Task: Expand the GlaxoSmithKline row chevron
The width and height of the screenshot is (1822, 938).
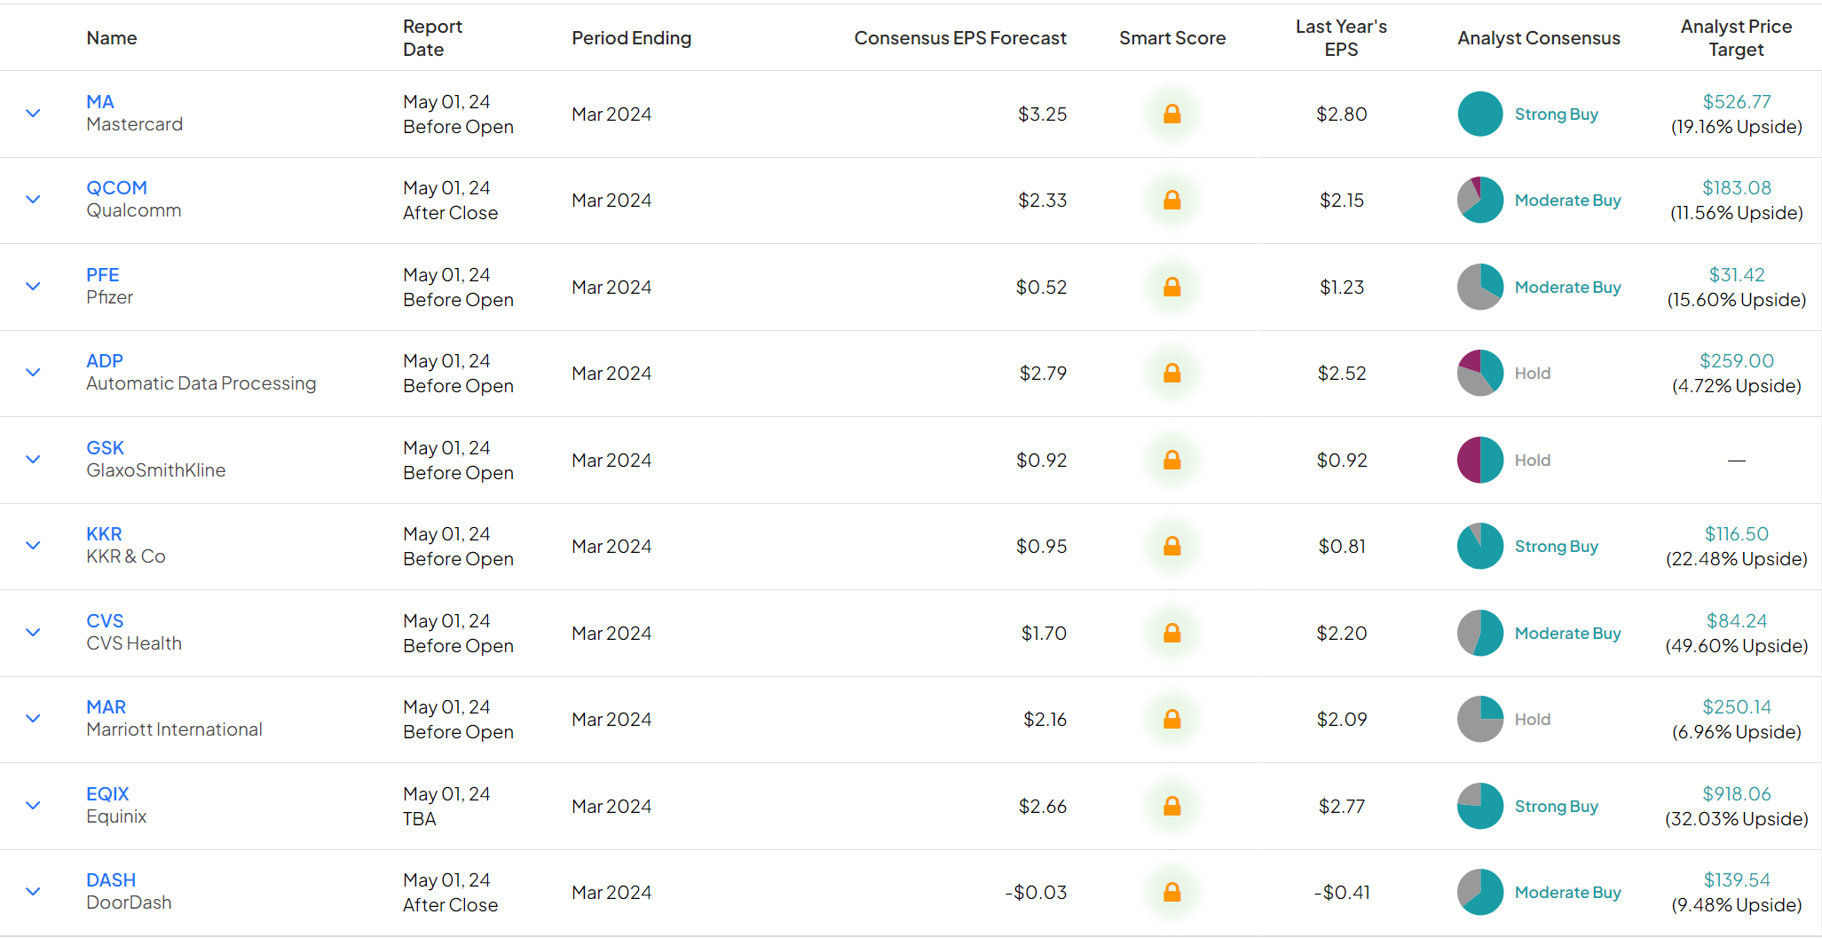Action: [x=33, y=460]
